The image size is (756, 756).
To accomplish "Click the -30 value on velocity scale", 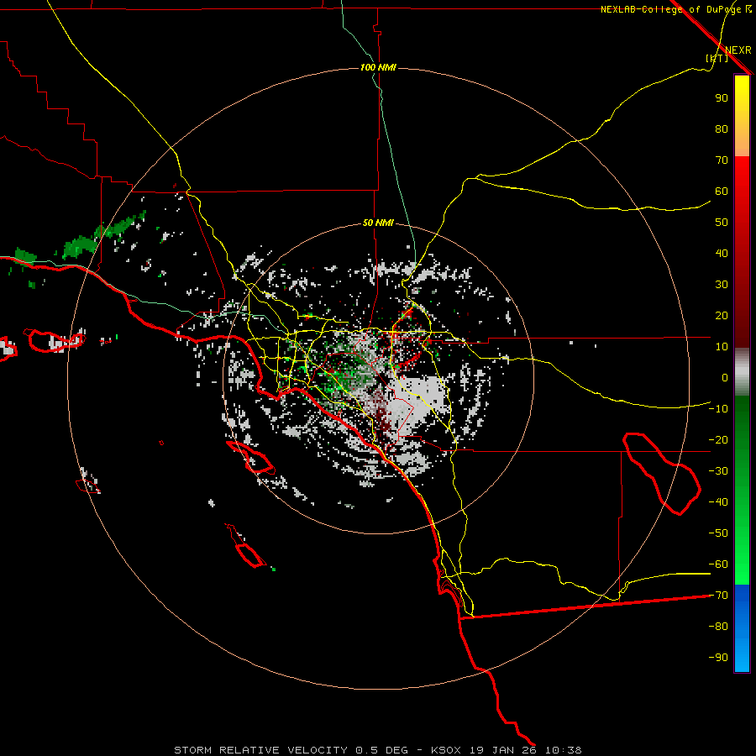I will coord(718,471).
